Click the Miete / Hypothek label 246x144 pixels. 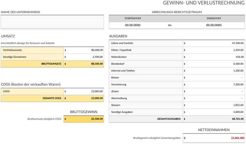pyautogui.click(x=121, y=50)
